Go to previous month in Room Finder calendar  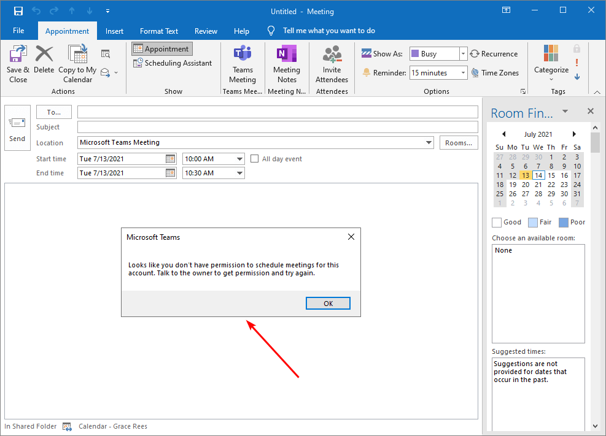tap(503, 134)
